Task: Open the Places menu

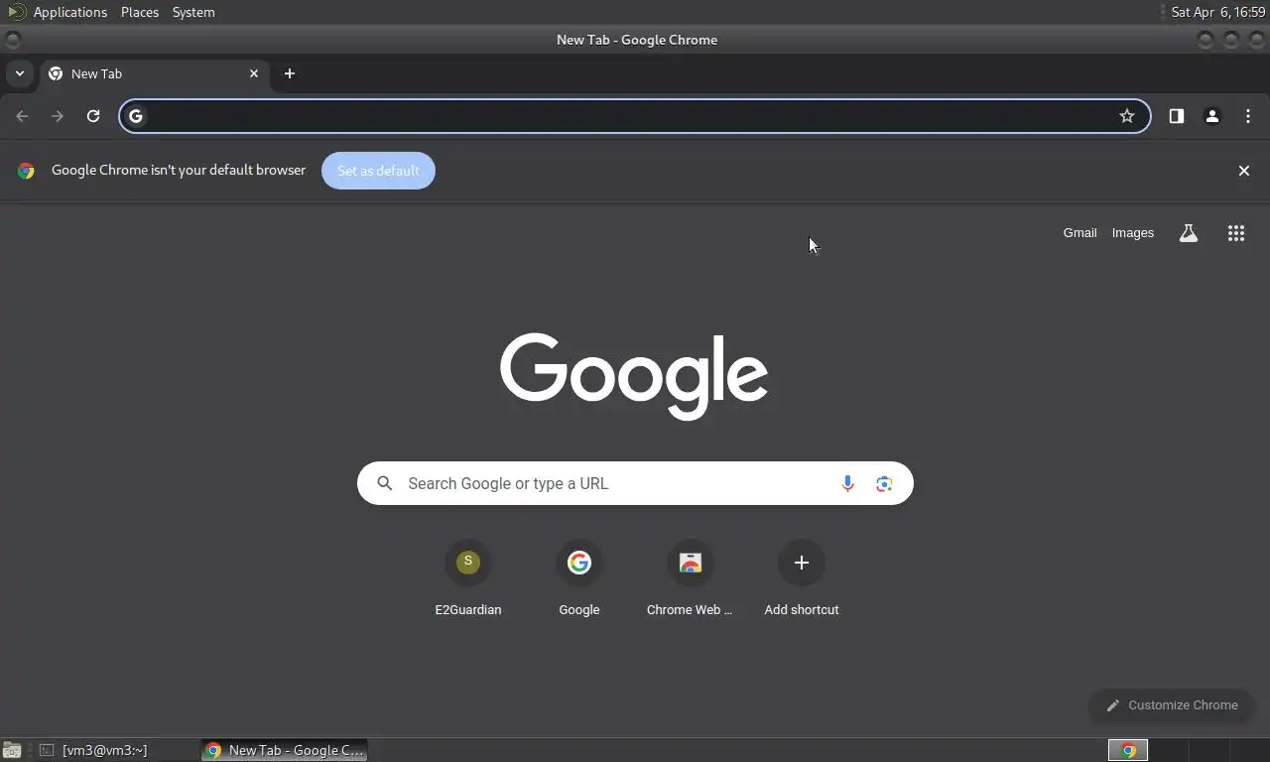Action: point(140,12)
